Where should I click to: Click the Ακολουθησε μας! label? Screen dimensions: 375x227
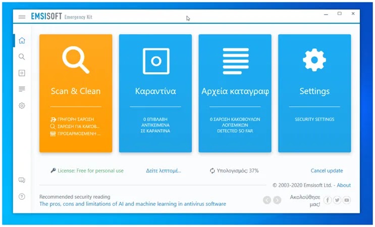[x=305, y=200]
